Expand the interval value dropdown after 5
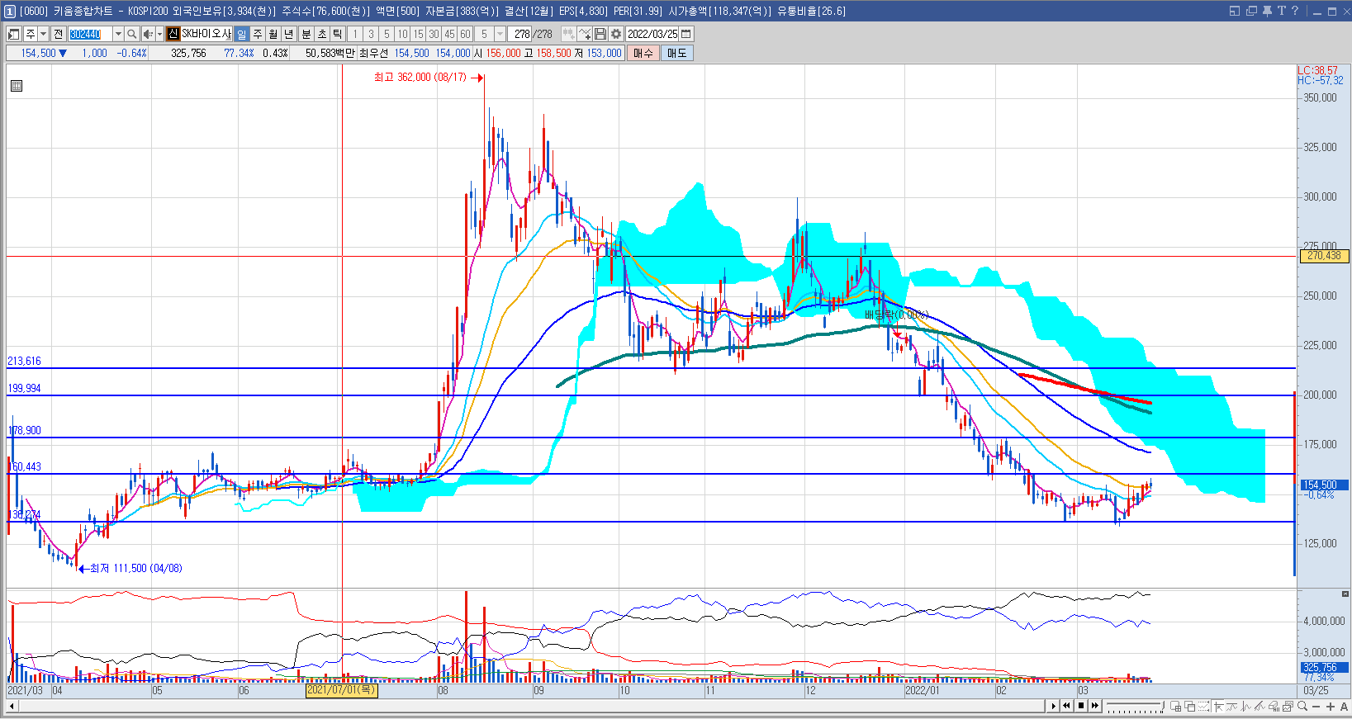Viewport: 1352px width, 719px height. pos(500,34)
